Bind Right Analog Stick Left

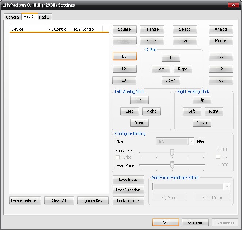192,111
